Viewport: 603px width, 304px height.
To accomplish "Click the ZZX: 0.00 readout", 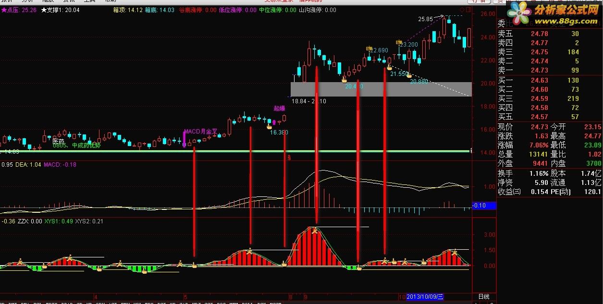I will click(x=29, y=221).
